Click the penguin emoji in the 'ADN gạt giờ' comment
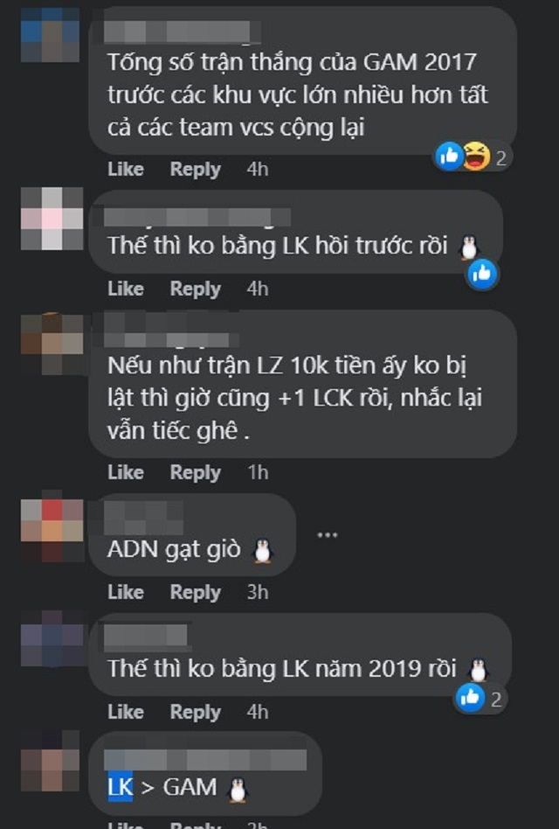559x829 pixels. click(x=262, y=550)
